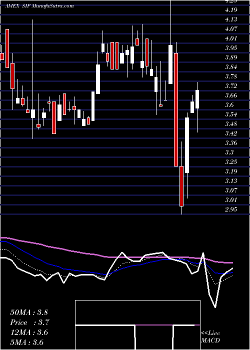Click the 12MA : 3.6 readout
The width and height of the screenshot is (250, 350).
click(29, 332)
